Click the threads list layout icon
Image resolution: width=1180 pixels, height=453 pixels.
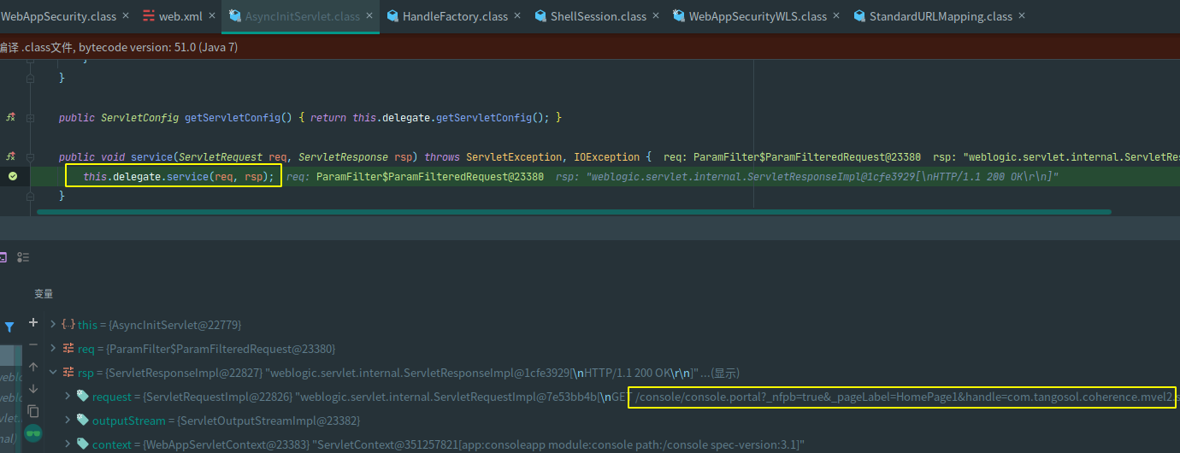click(23, 256)
